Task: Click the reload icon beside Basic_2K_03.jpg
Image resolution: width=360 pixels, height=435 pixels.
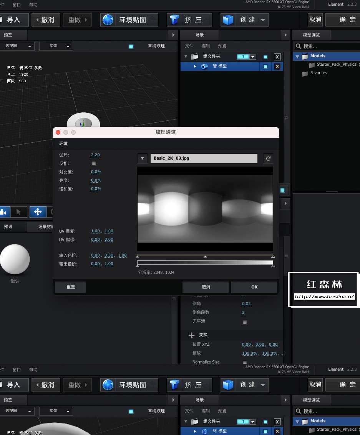Action: click(268, 158)
